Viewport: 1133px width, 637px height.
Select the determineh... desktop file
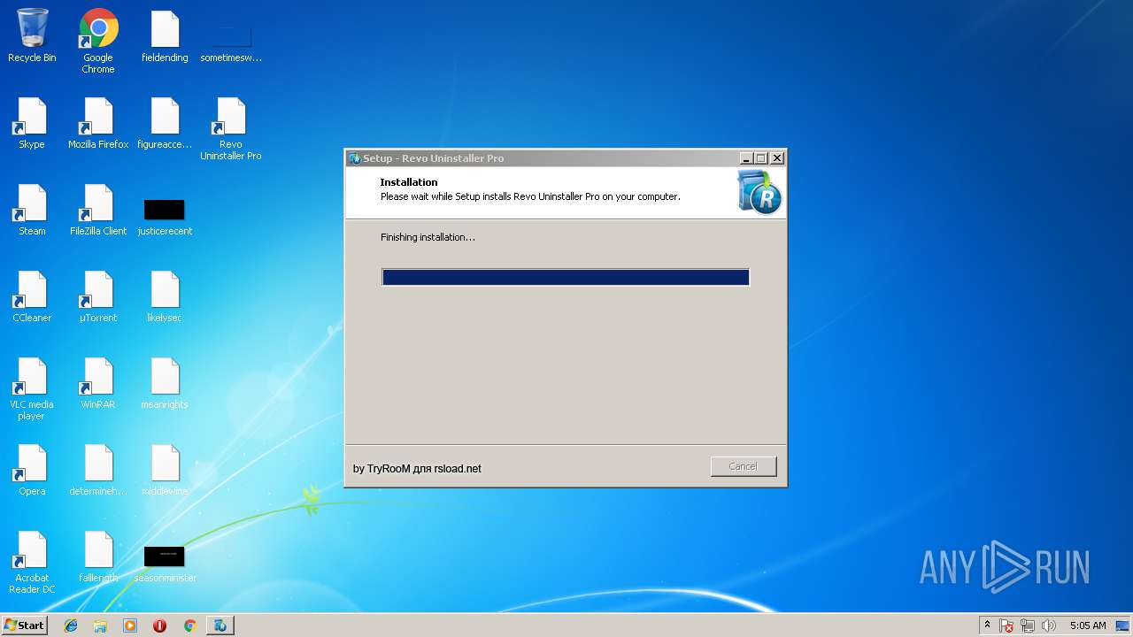[98, 471]
